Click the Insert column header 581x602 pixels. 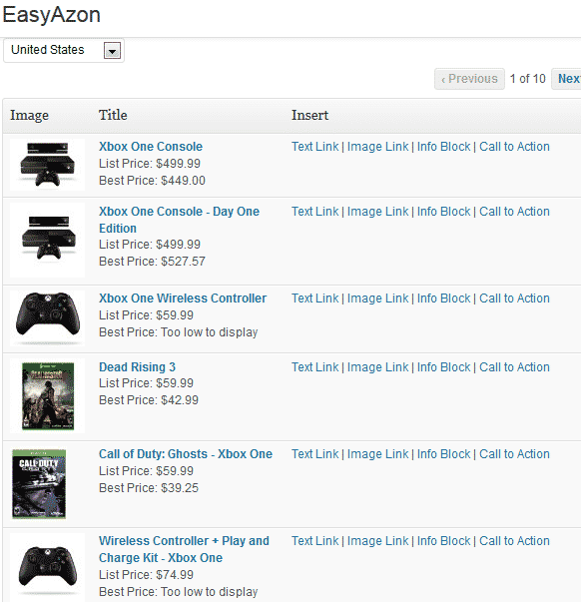pyautogui.click(x=309, y=115)
